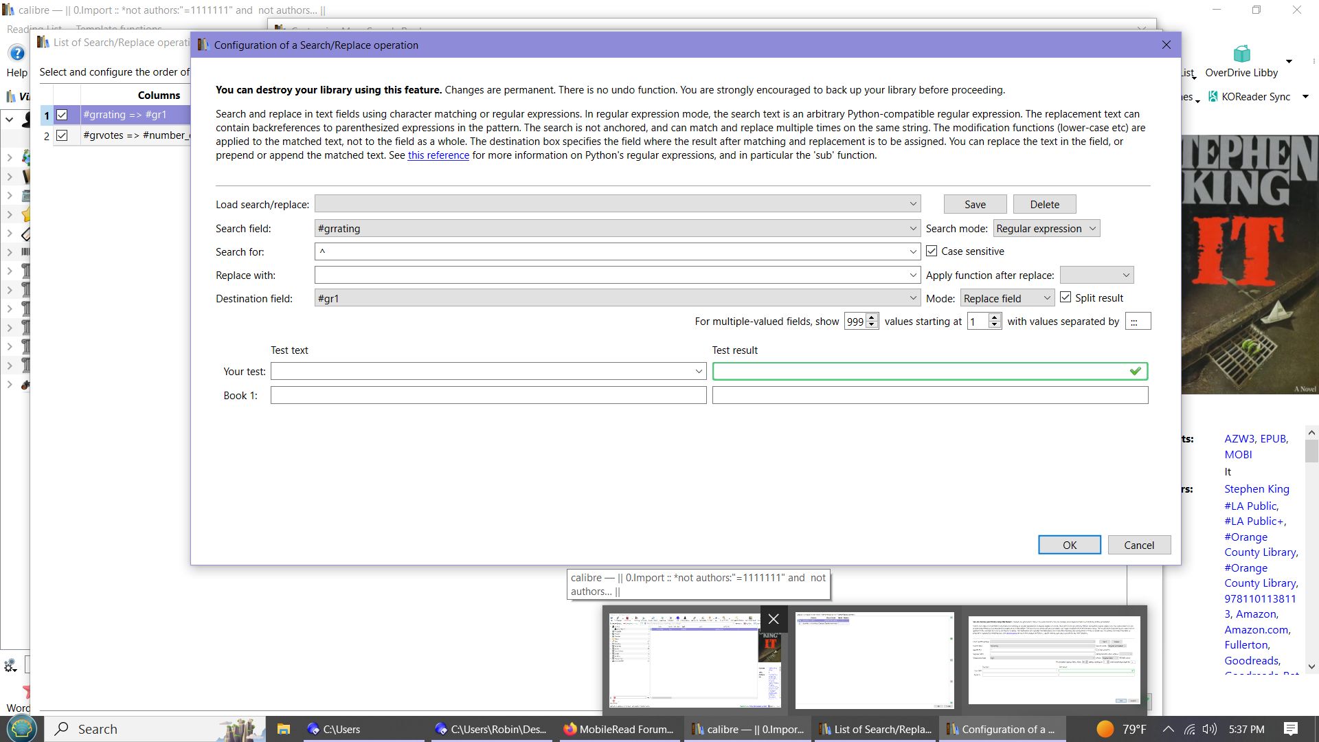Viewport: 1319px width, 742px height.
Task: Uncheck the Split result checkbox
Action: [1066, 297]
